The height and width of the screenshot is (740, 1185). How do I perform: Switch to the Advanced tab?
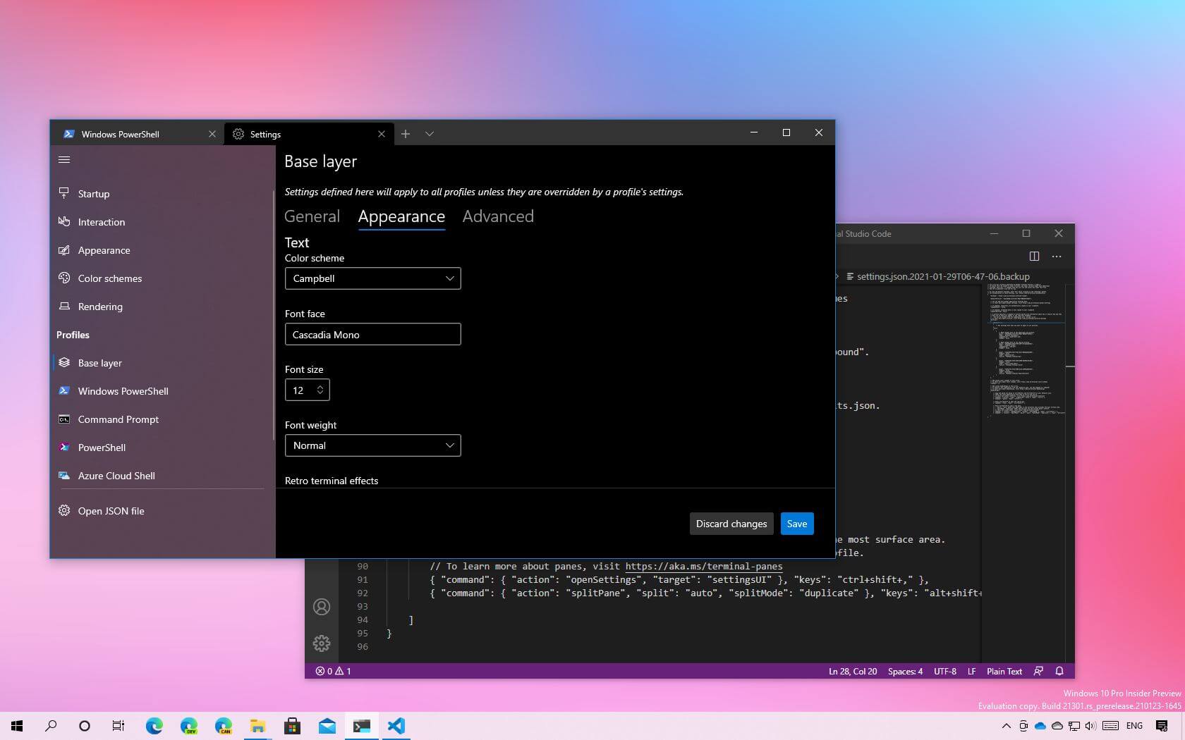click(498, 216)
